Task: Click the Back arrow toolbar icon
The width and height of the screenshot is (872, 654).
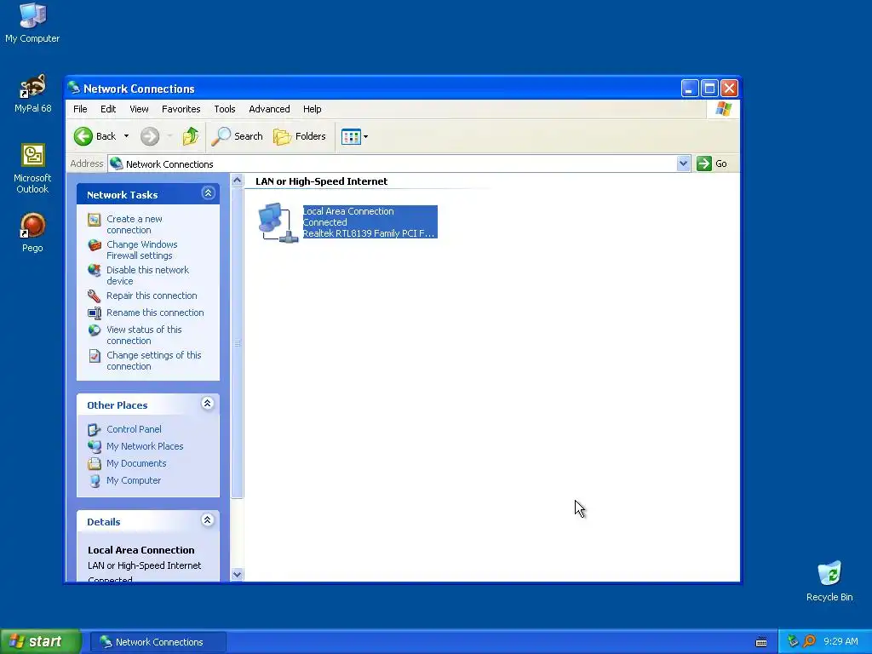Action: 83,136
